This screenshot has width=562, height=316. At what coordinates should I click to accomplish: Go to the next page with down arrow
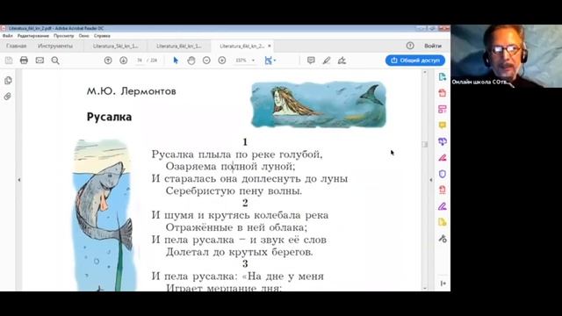point(123,61)
